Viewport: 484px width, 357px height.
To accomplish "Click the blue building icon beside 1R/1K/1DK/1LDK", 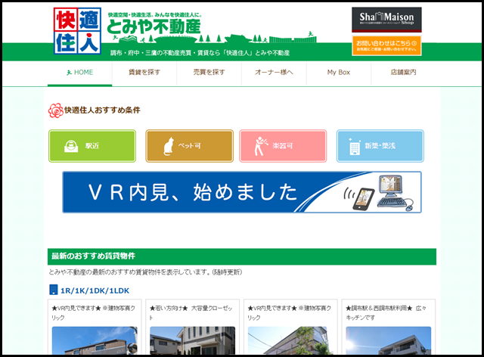I will click(54, 290).
